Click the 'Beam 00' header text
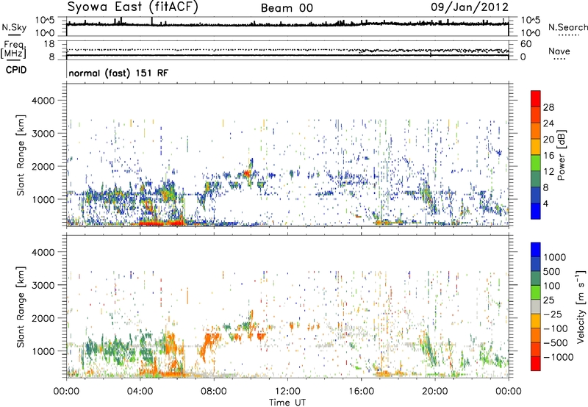The width and height of the screenshot is (588, 407). coord(287,8)
